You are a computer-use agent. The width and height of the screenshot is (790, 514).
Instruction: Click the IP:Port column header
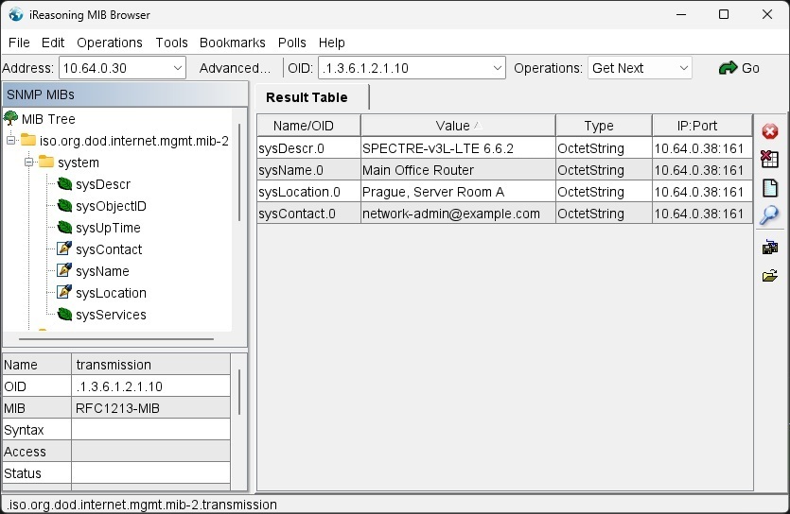pyautogui.click(x=702, y=126)
